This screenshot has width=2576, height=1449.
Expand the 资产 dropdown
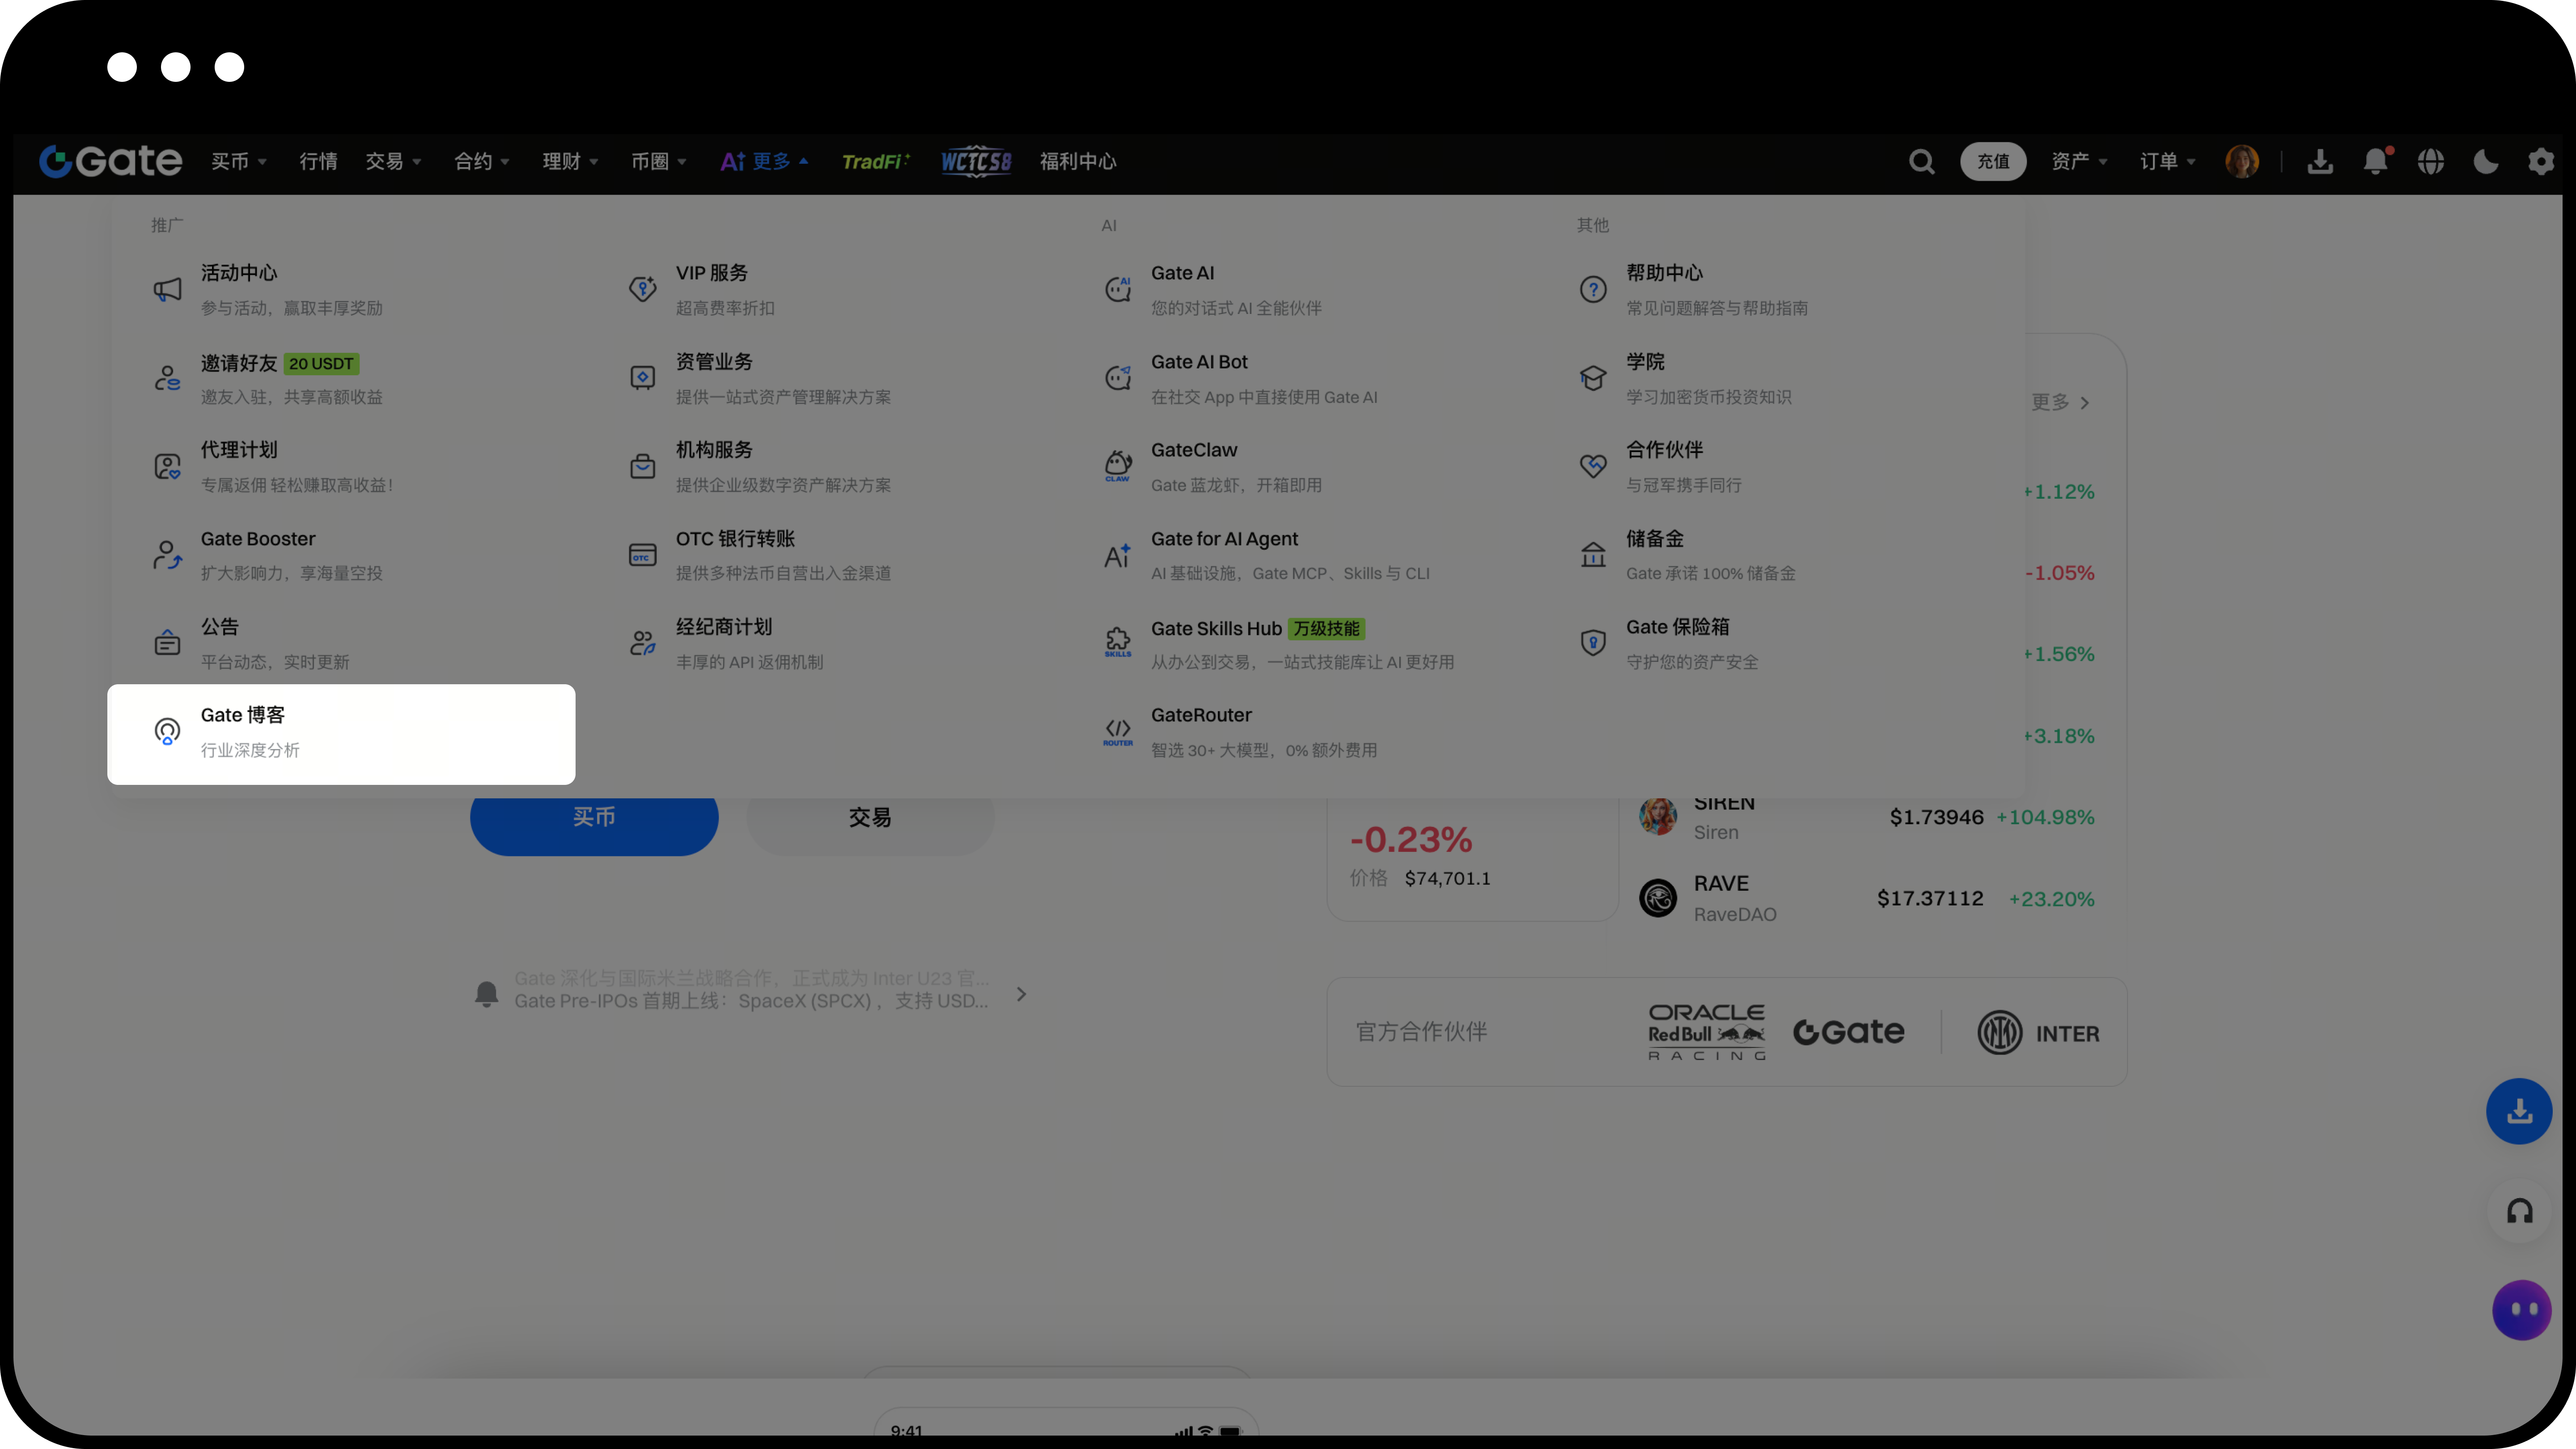[2079, 161]
